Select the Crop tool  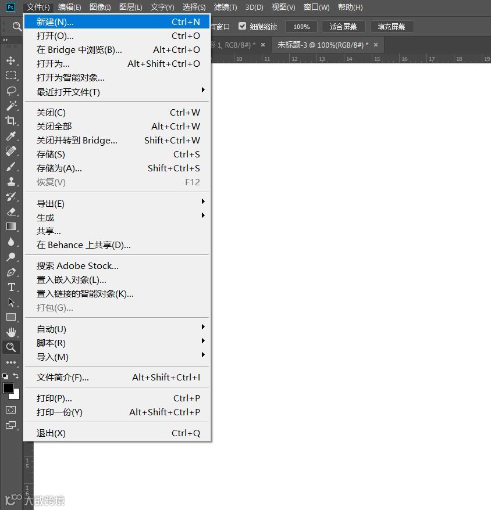pyautogui.click(x=11, y=121)
